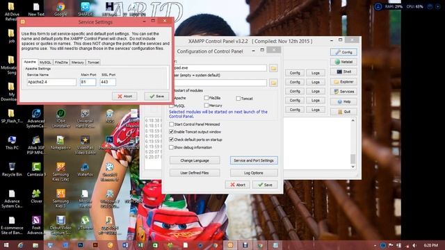The image size is (445, 250).
Task: Save the Configuration of Control Panel dialog
Action: (265, 185)
